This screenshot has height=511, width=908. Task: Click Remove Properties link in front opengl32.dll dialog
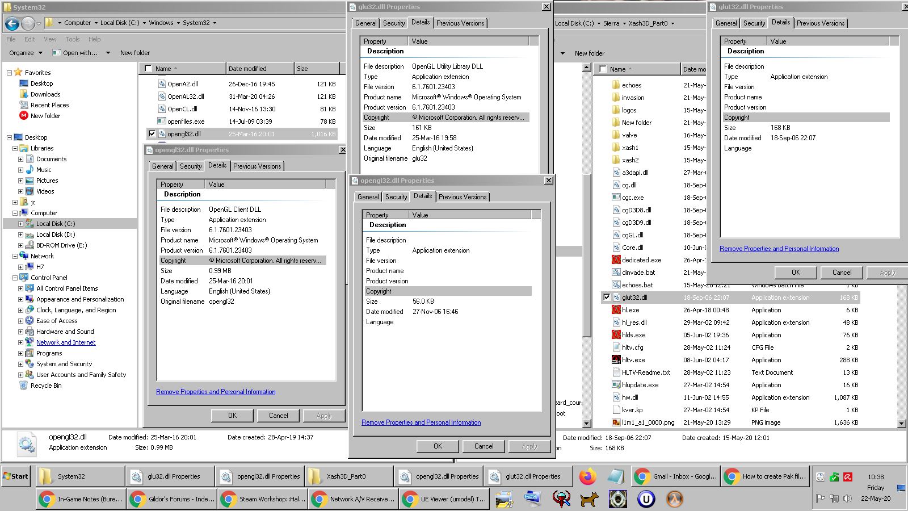pos(421,422)
